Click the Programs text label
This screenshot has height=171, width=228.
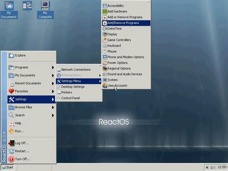pyautogui.click(x=22, y=68)
